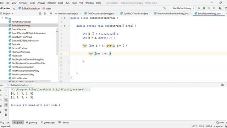Open the File menu
Image resolution: width=227 pixels, height=128 pixels.
point(2,3)
